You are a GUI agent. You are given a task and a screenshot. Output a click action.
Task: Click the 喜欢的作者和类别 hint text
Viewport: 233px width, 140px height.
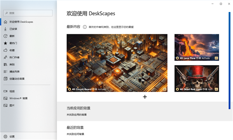coord(111,27)
